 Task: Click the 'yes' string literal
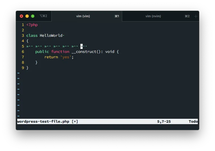[66, 57]
